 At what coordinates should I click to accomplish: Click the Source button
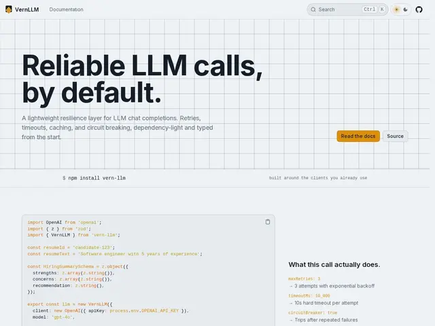[x=396, y=136]
